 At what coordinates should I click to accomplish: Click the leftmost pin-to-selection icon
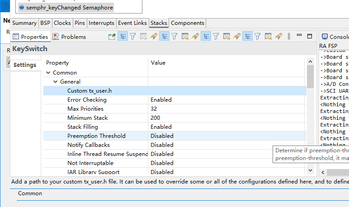pyautogui.click(x=154, y=37)
